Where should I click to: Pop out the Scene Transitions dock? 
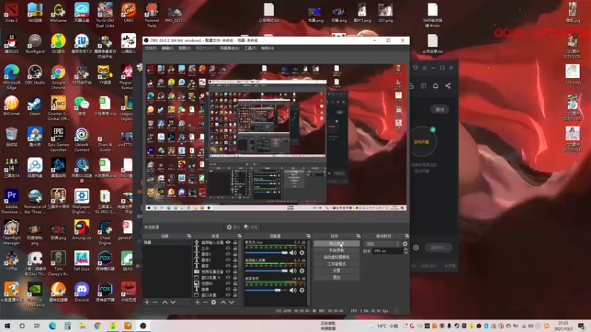(x=407, y=236)
